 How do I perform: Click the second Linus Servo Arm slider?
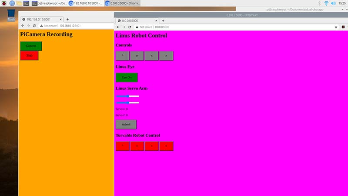click(x=127, y=103)
